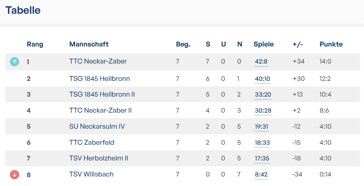
Task: Select SU Neckarsulm IV team
Action: 97,126
